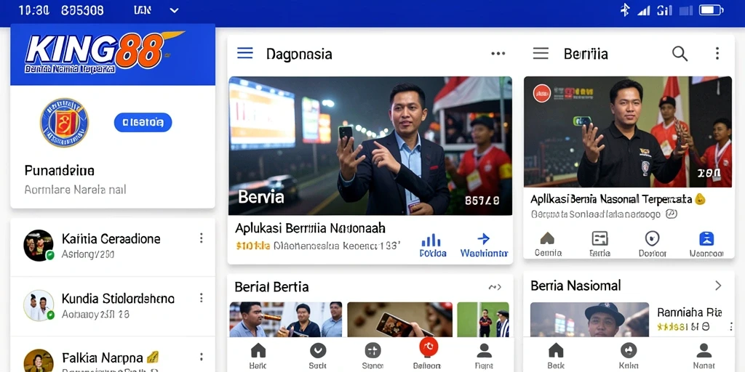Expand Bertia Nasiomal section chevron

(718, 286)
